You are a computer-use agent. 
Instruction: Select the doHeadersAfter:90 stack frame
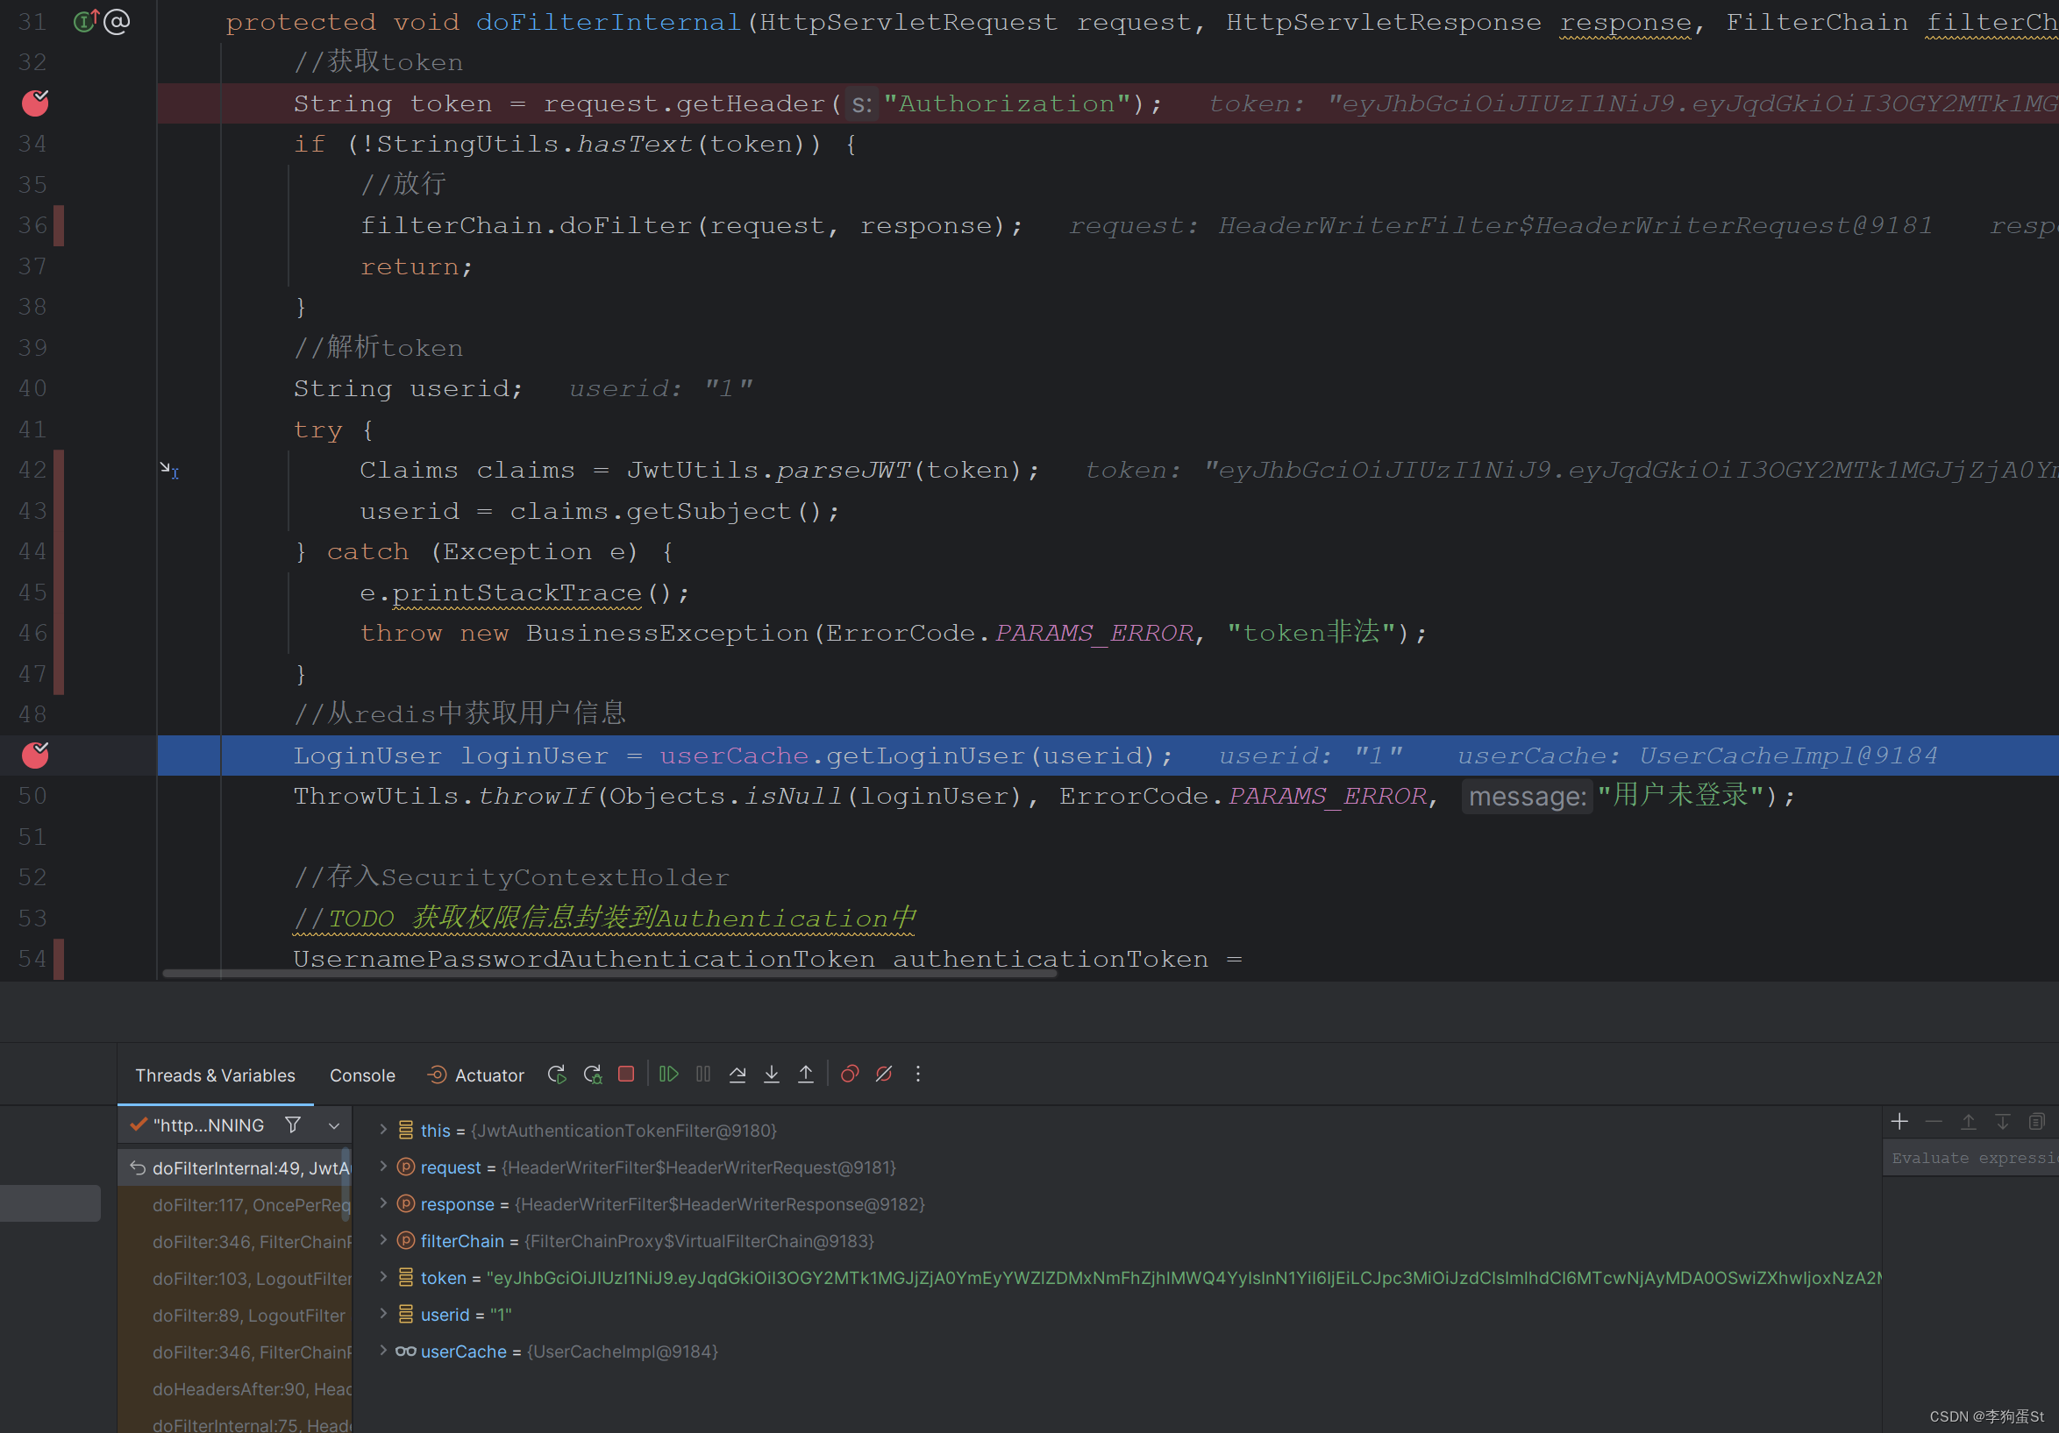(235, 1388)
